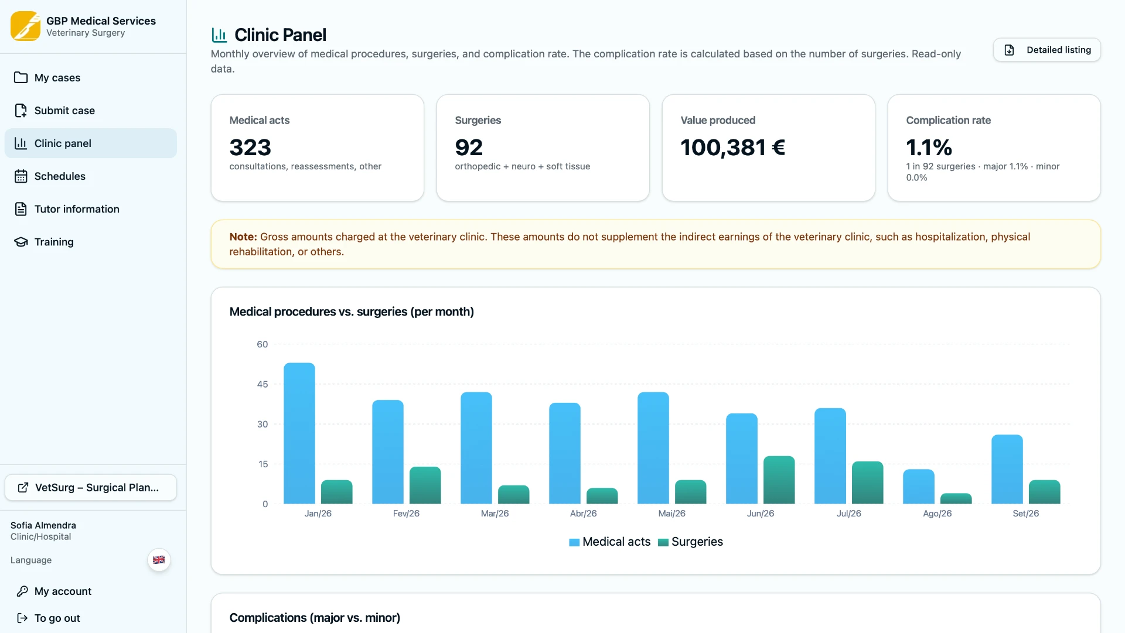
Task: Select Schedules in the sidebar
Action: (x=91, y=176)
